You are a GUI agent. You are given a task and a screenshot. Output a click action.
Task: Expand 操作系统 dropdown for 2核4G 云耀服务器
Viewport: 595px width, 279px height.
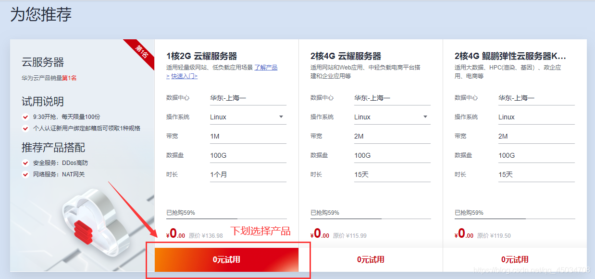click(x=392, y=117)
